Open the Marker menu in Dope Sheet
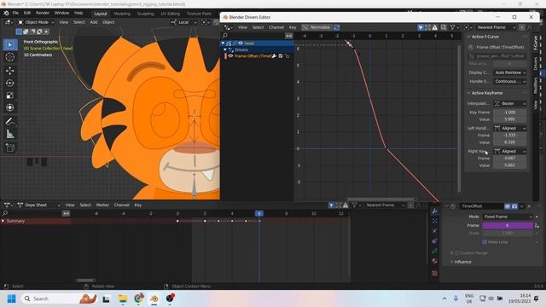This screenshot has height=307, width=546. pyautogui.click(x=102, y=205)
